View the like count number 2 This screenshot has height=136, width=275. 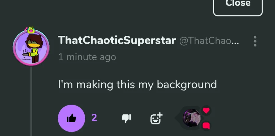click(x=94, y=118)
